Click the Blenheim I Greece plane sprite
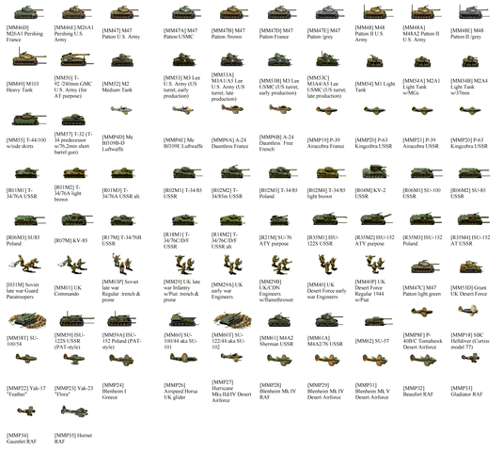The width and height of the screenshot is (503, 452). 121,360
